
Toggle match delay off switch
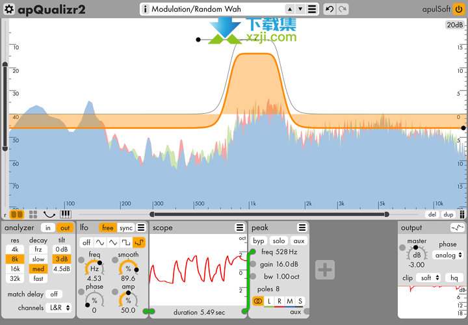pos(53,294)
